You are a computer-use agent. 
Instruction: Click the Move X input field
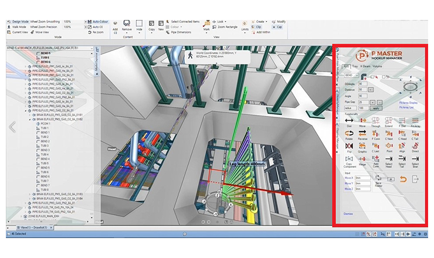[x=362, y=177]
